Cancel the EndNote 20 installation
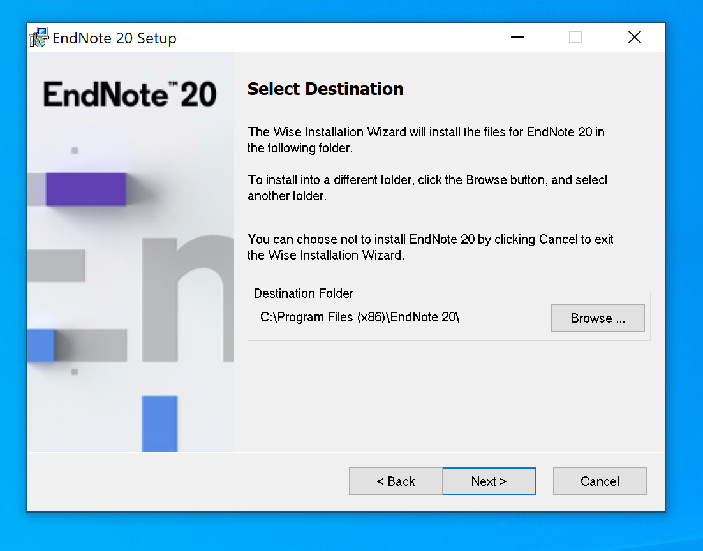703x551 pixels. coord(600,481)
